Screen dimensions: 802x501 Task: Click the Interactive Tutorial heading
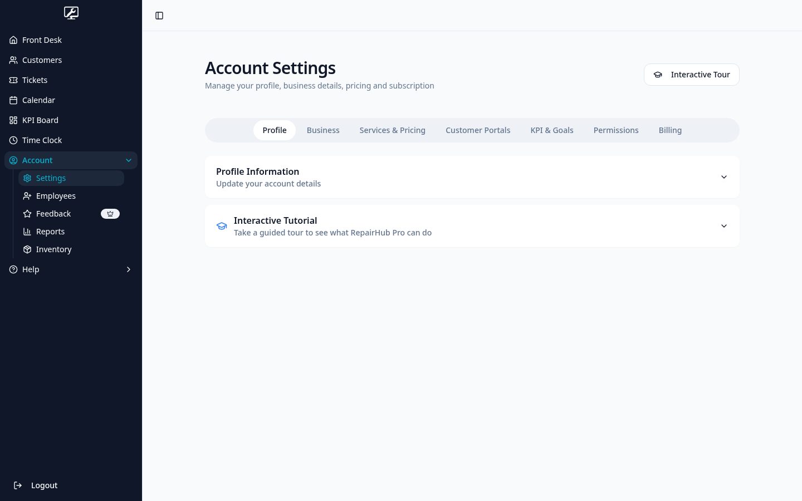[x=275, y=220]
